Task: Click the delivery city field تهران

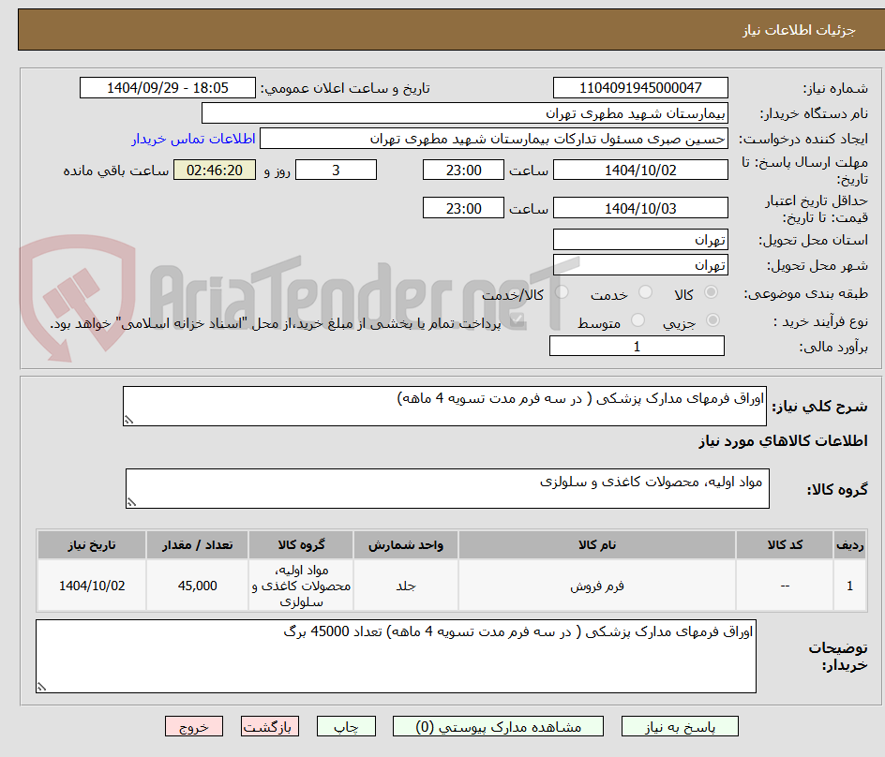Action: [x=640, y=265]
